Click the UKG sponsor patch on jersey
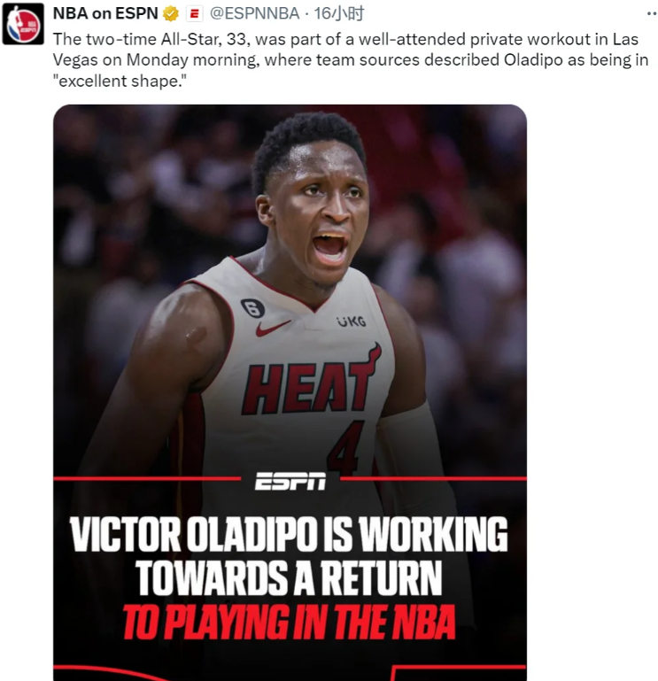The image size is (658, 681). click(351, 321)
